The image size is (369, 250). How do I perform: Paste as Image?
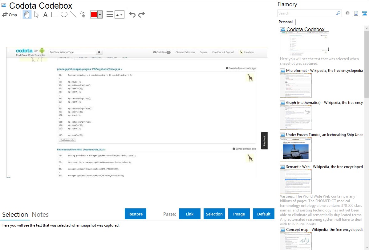239,214
